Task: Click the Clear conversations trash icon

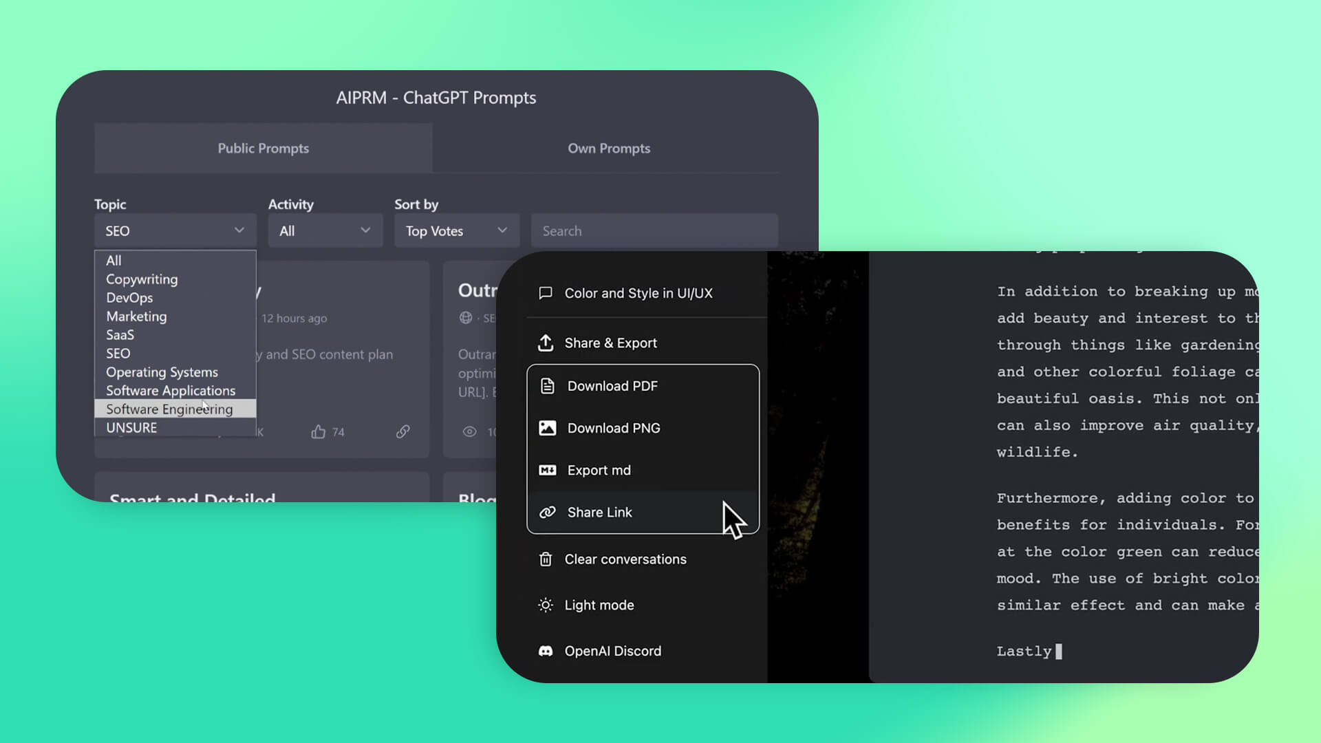Action: [x=545, y=559]
